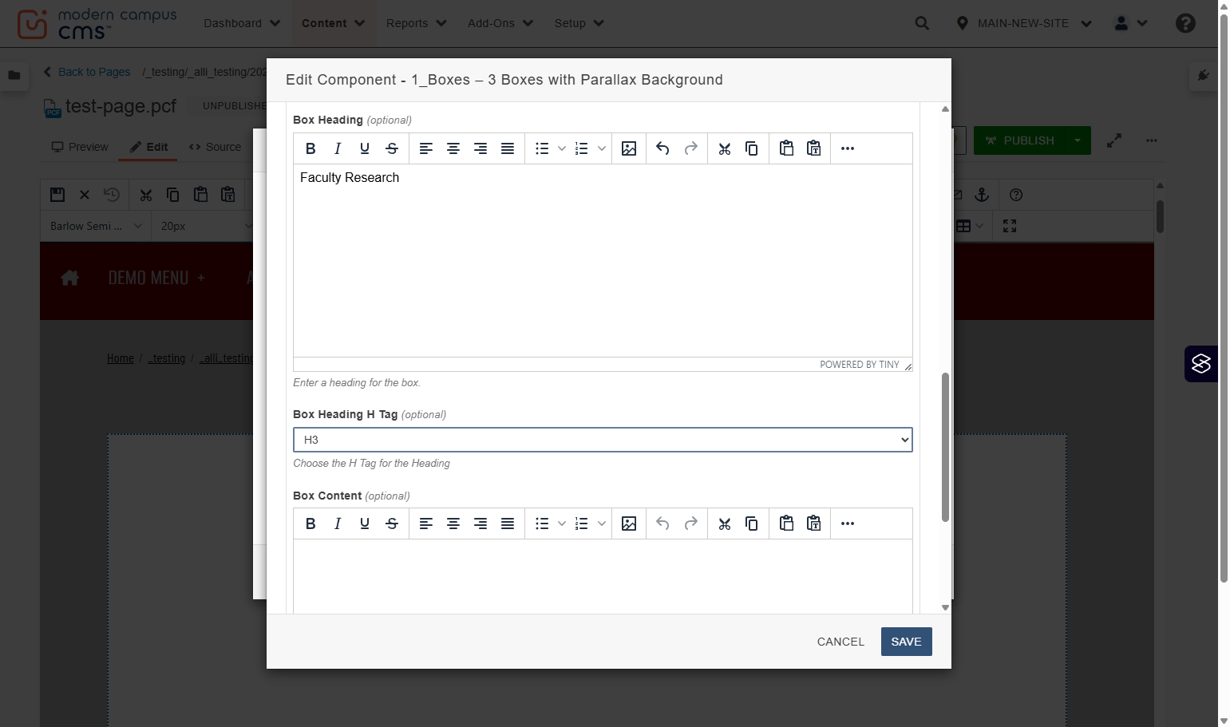Image resolution: width=1230 pixels, height=727 pixels.
Task: Open numbered list styles in Box Content editor
Action: pos(602,524)
